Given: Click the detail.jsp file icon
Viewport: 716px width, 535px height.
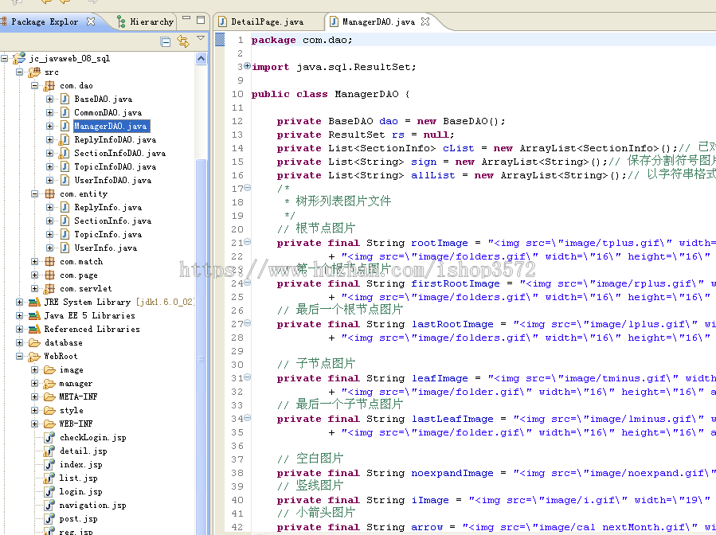Looking at the screenshot, I should coord(49,451).
